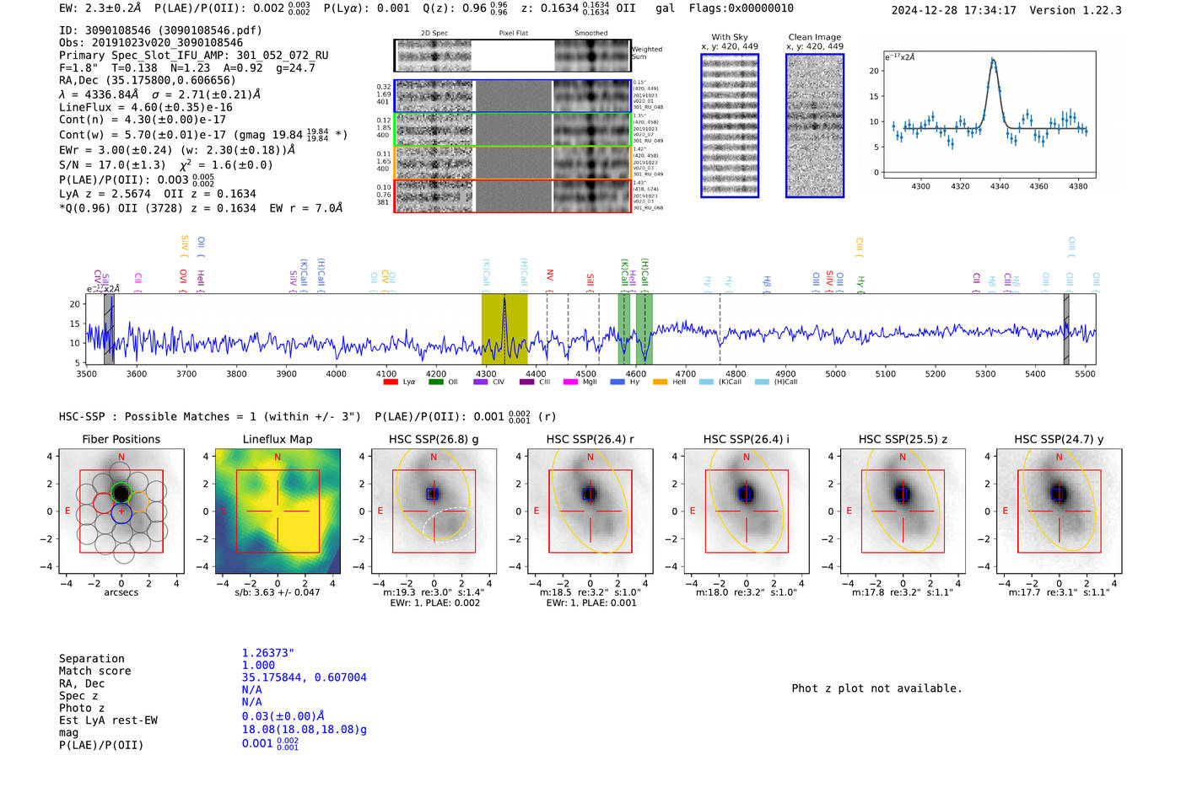Click the LineFlux value line
Screen dimensions: 1181x803
(146, 108)
